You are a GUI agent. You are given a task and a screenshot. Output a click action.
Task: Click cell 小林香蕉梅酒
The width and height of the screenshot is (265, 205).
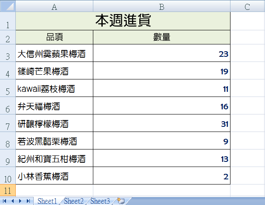[x=54, y=176]
